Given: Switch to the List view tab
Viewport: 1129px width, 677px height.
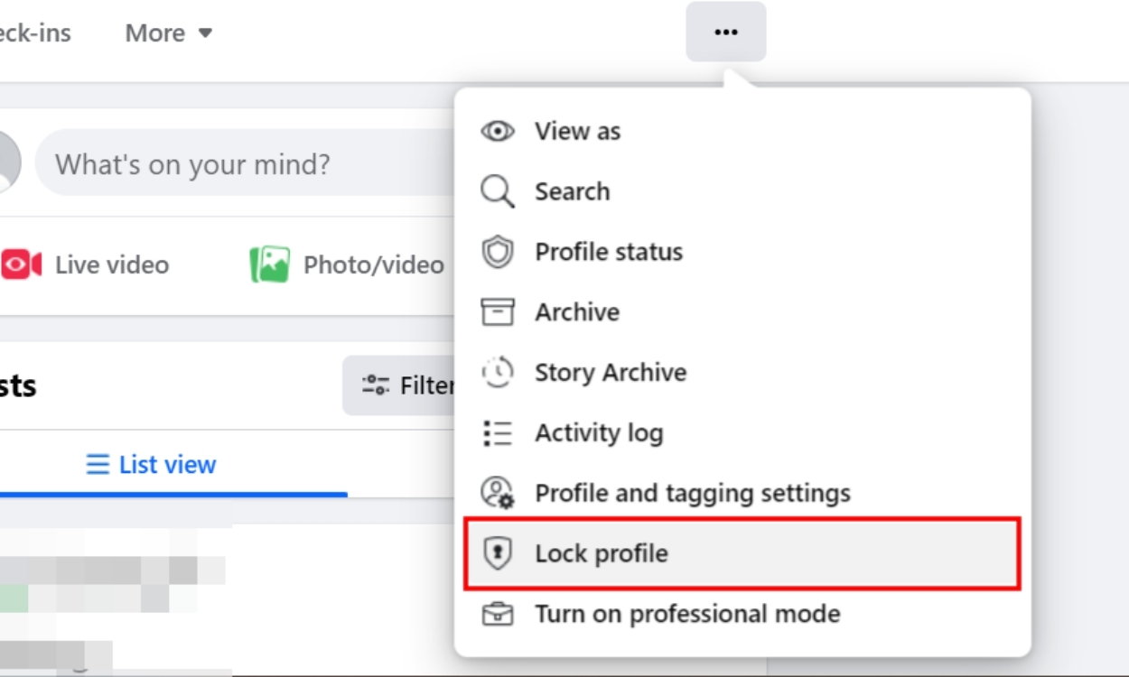Looking at the screenshot, I should click(x=149, y=464).
